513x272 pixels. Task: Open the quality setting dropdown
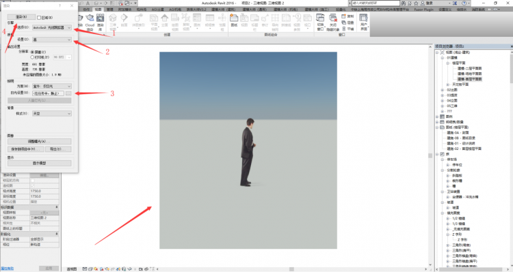coord(52,40)
